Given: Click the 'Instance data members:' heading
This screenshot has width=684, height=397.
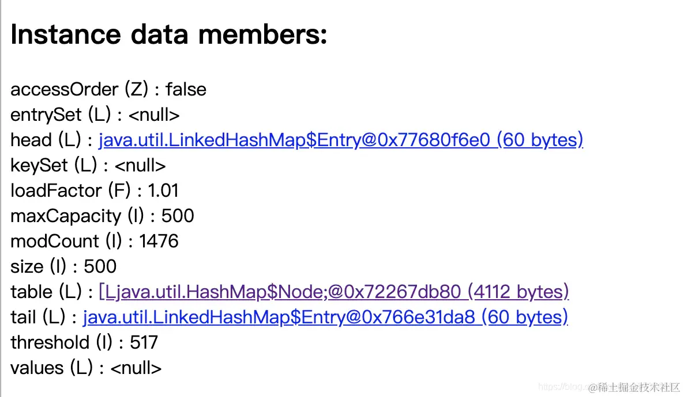Looking at the screenshot, I should tap(169, 35).
